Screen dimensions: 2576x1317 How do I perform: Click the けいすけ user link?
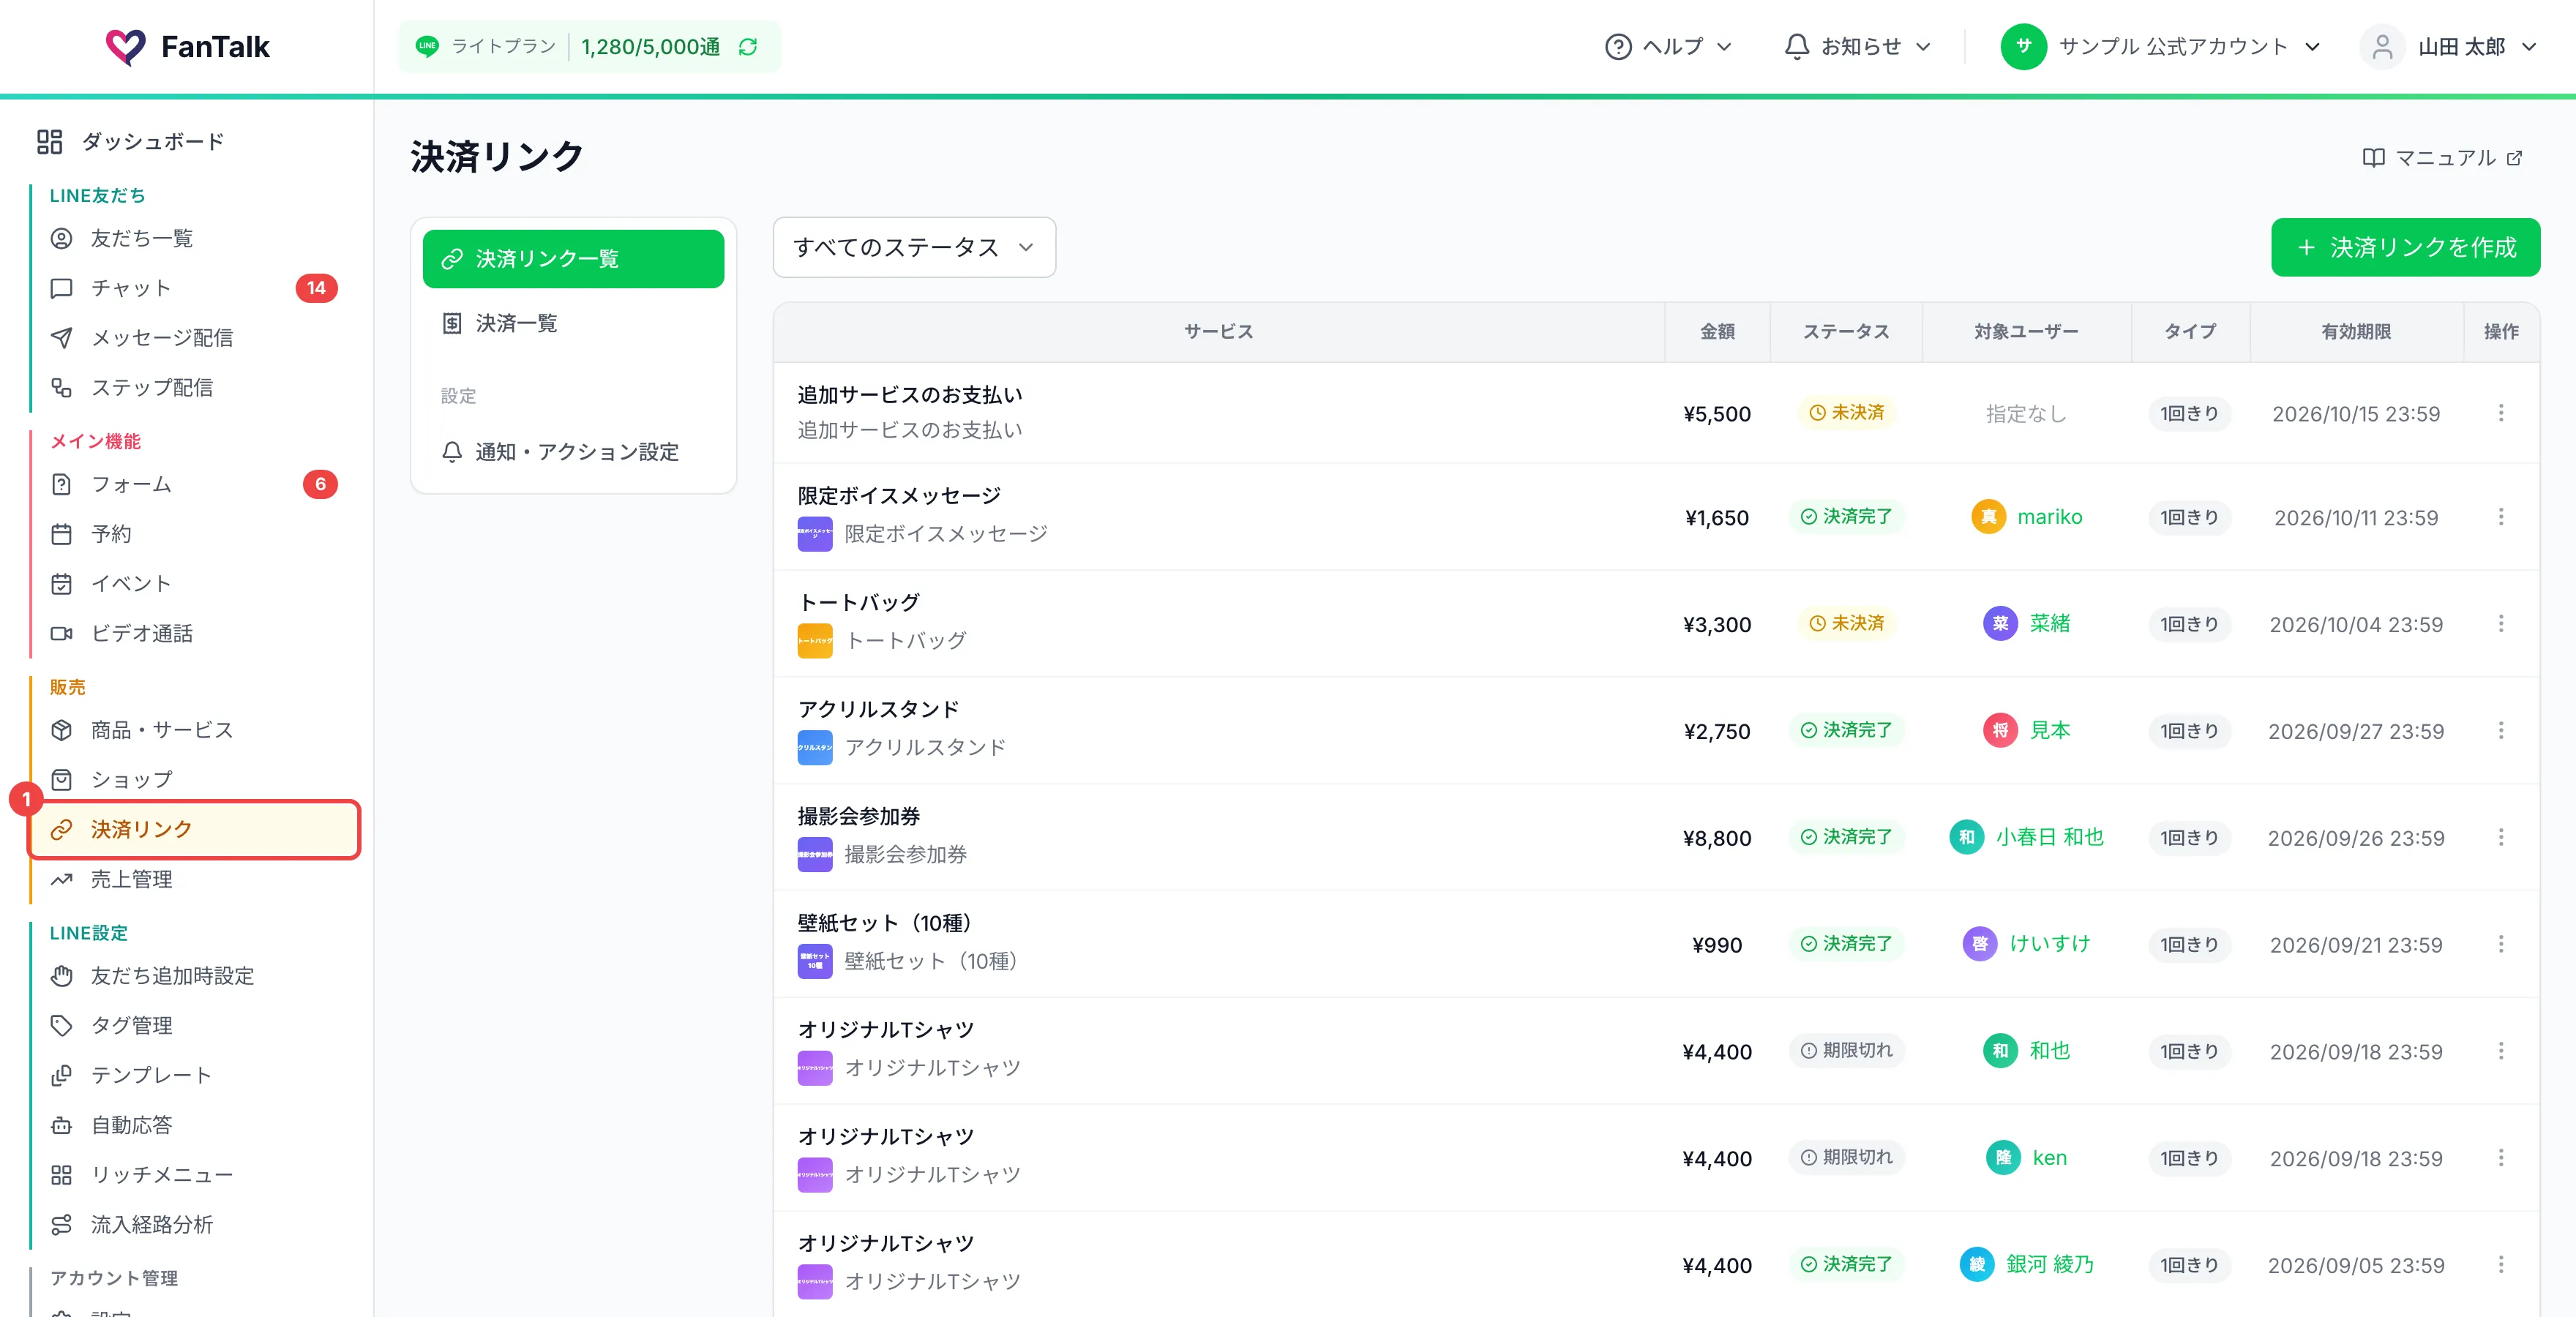point(2050,944)
